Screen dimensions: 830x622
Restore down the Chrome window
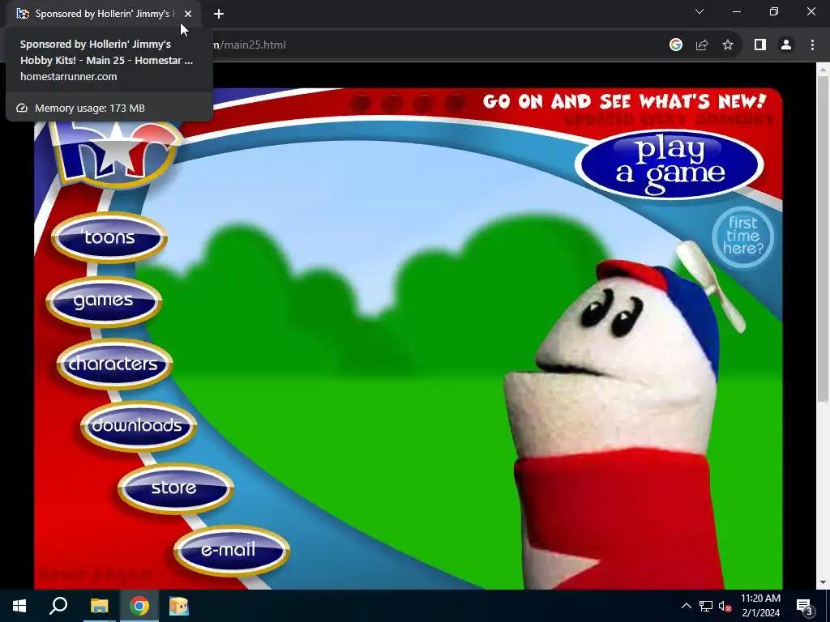pyautogui.click(x=774, y=11)
